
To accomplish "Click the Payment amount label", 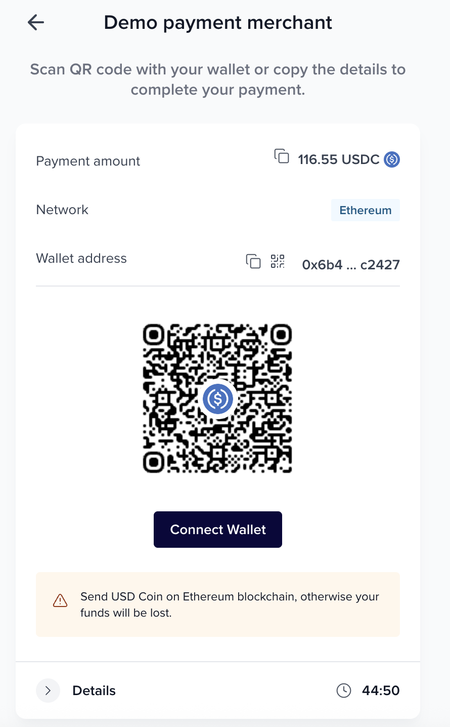I will point(88,161).
